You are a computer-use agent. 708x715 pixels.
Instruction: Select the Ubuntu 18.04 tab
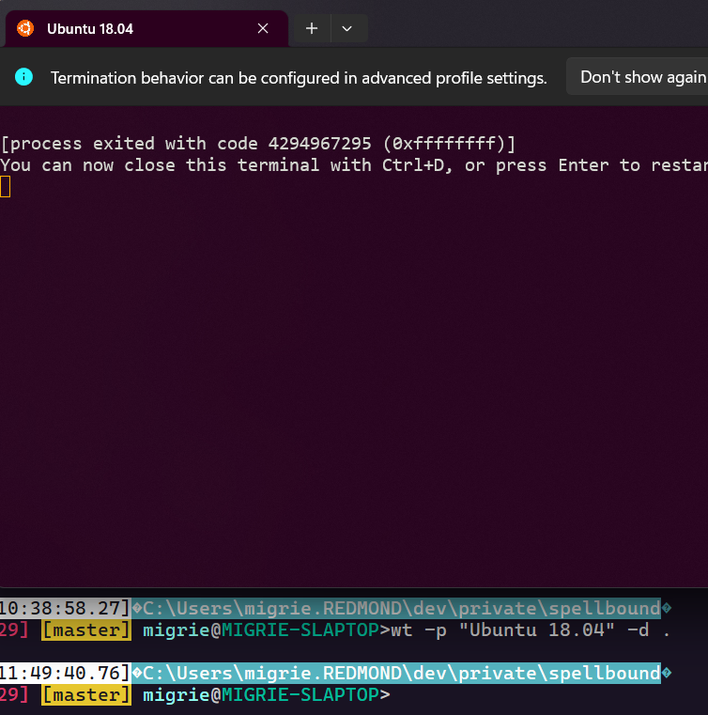146,29
